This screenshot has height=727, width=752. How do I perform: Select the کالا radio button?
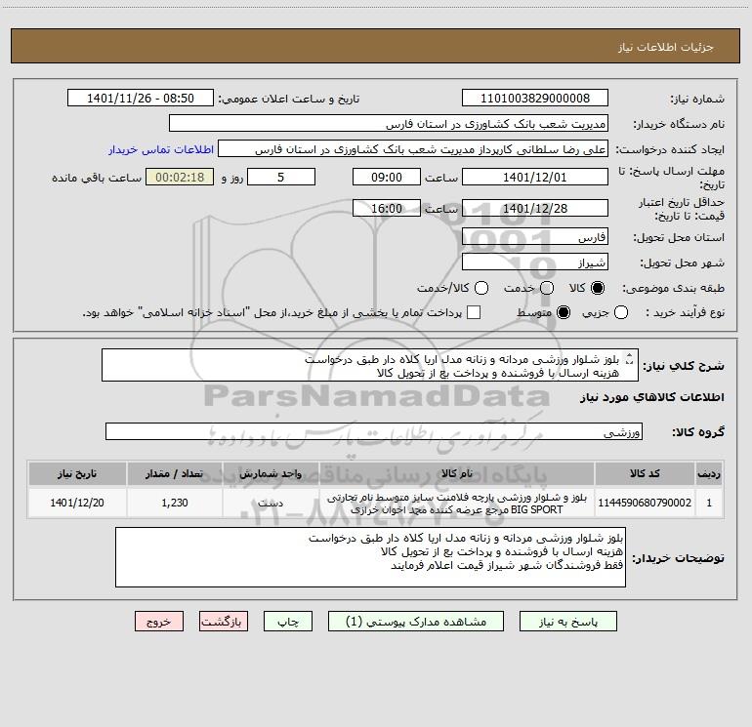598,288
